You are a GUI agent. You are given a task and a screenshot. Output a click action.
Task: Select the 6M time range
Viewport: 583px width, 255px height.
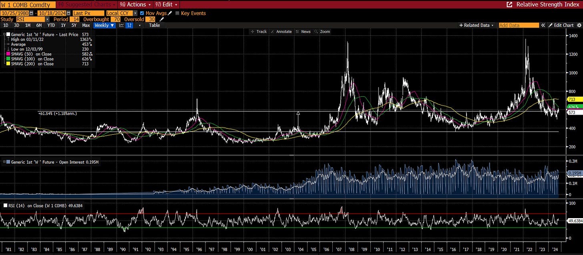[x=39, y=25]
